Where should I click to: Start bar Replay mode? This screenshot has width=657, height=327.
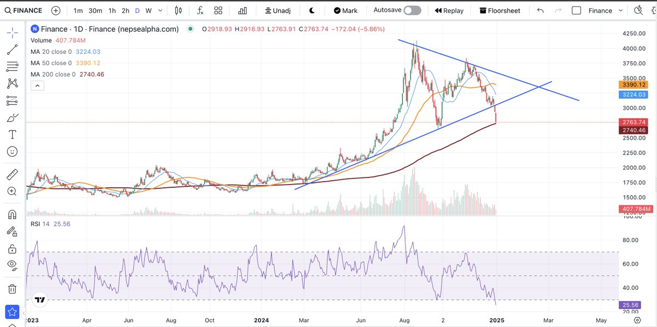pos(449,10)
